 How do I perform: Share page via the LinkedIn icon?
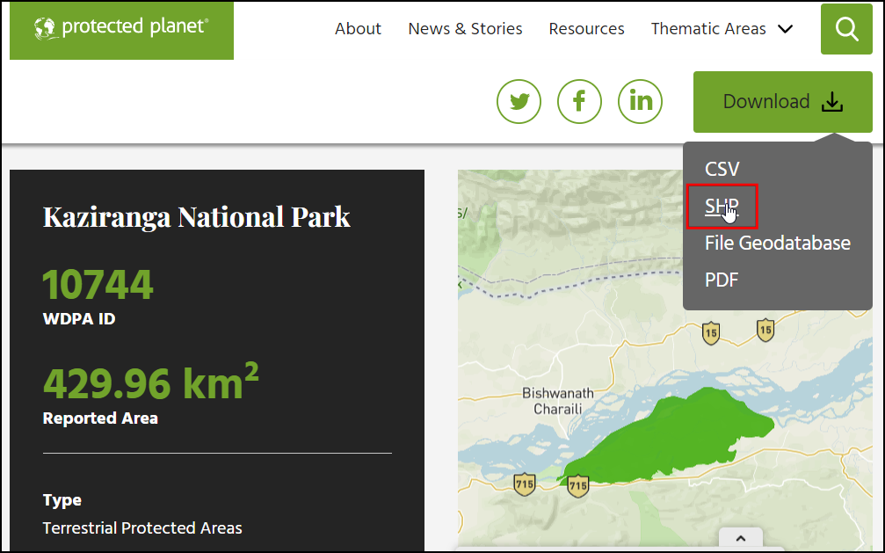(640, 101)
